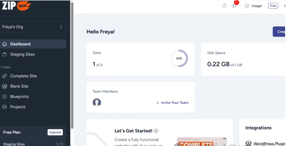287x146 pixels.
Task: Click the Free plan badge
Action: pos(273,6)
